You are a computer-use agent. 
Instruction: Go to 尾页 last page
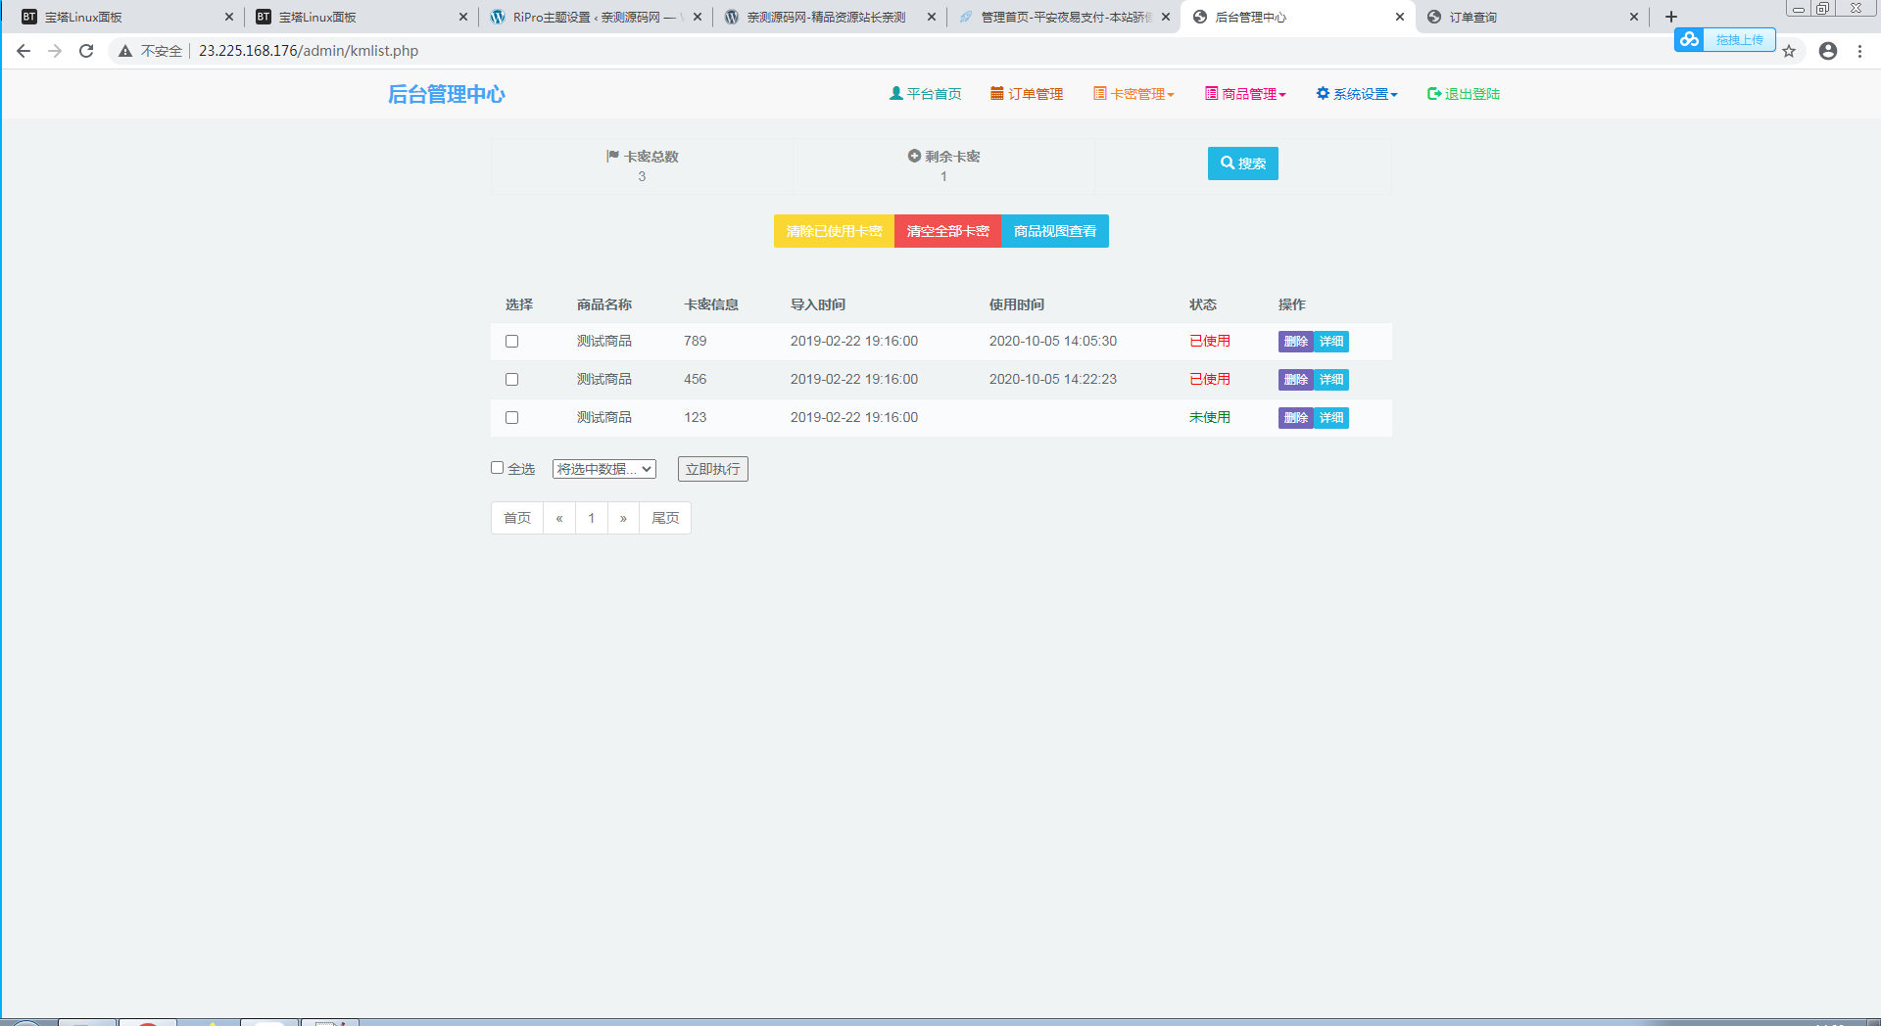pyautogui.click(x=665, y=518)
